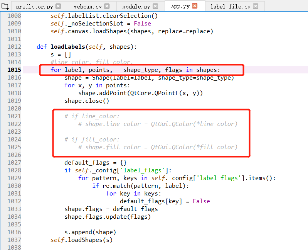The width and height of the screenshot is (308, 250).
Task: Click line number 1037 in the gutter
Action: [x=14, y=240]
